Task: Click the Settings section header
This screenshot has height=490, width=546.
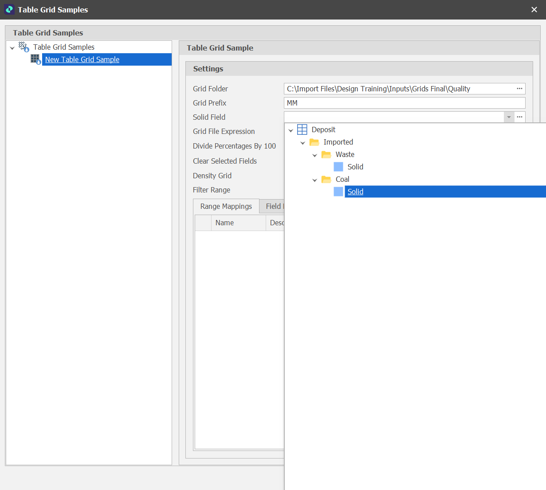Action: (359, 69)
